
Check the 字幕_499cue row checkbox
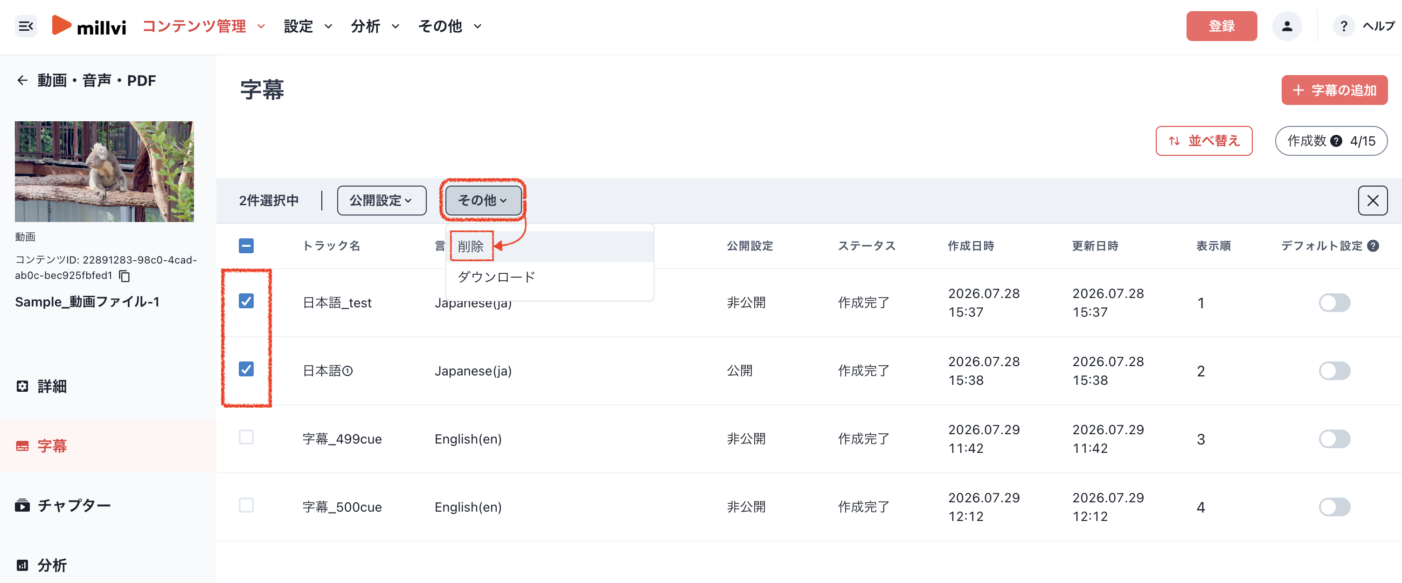246,437
